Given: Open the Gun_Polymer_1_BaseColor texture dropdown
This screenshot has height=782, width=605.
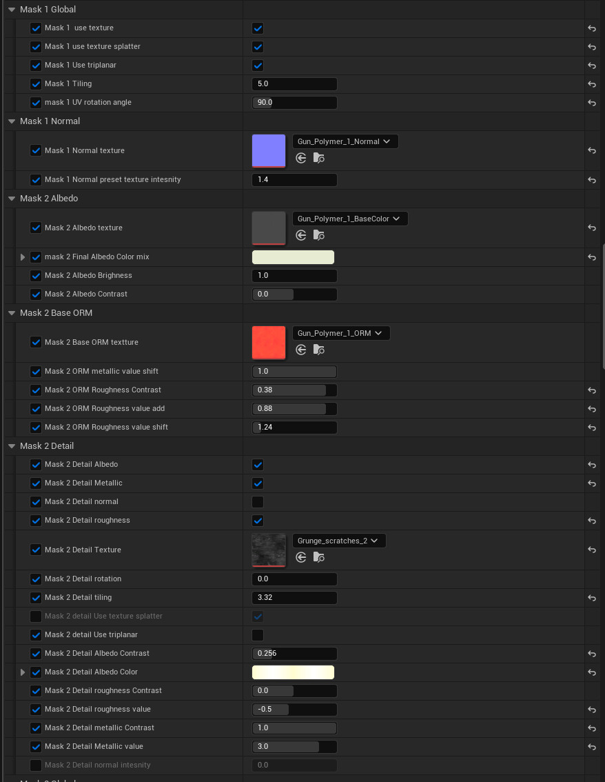Looking at the screenshot, I should coord(350,219).
